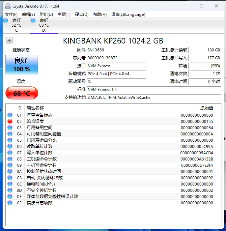
Task: Click status dot for 07 写入单位计数
Action: coord(10,153)
